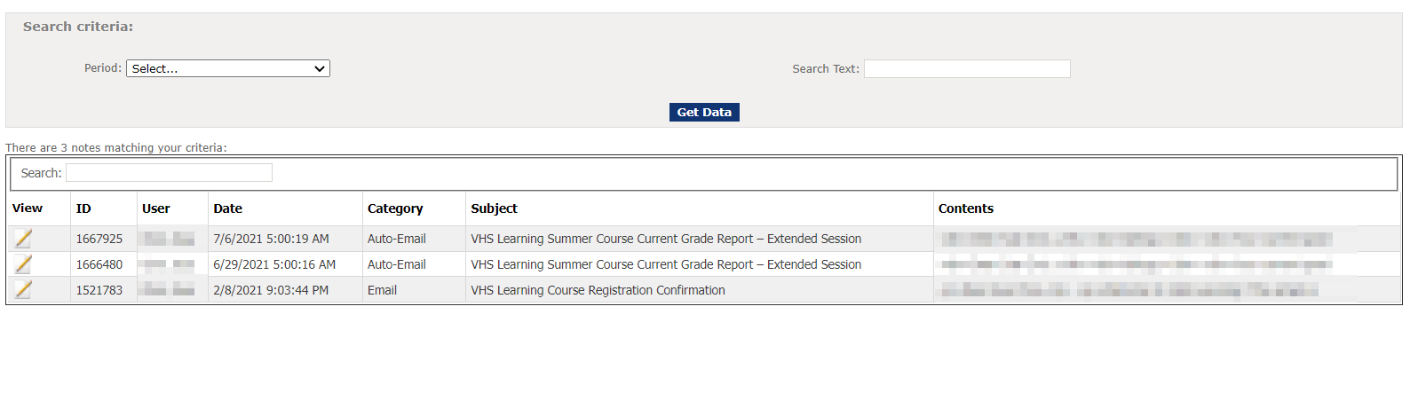The height and width of the screenshot is (393, 1418).
Task: Sort notes by the Subject column header
Action: click(x=494, y=208)
